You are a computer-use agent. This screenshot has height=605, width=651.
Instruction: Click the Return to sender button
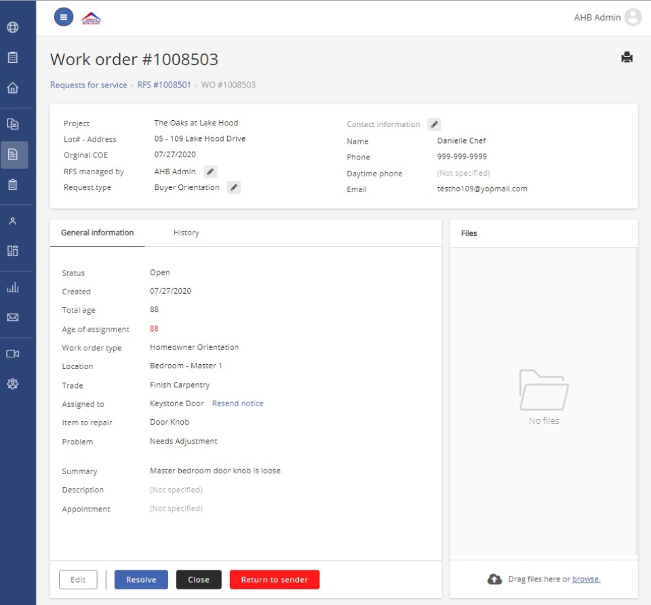click(x=274, y=580)
